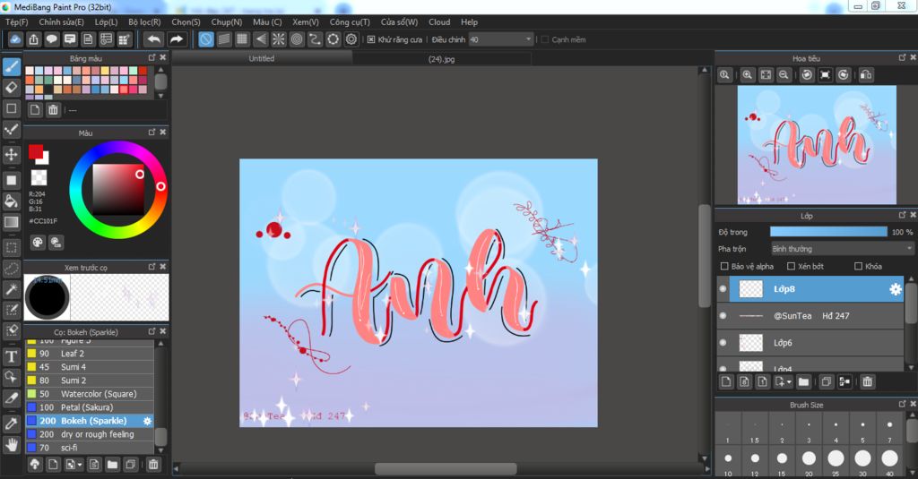Open Lớp8 layer settings gear
Screen dimensions: 918x479
point(896,289)
